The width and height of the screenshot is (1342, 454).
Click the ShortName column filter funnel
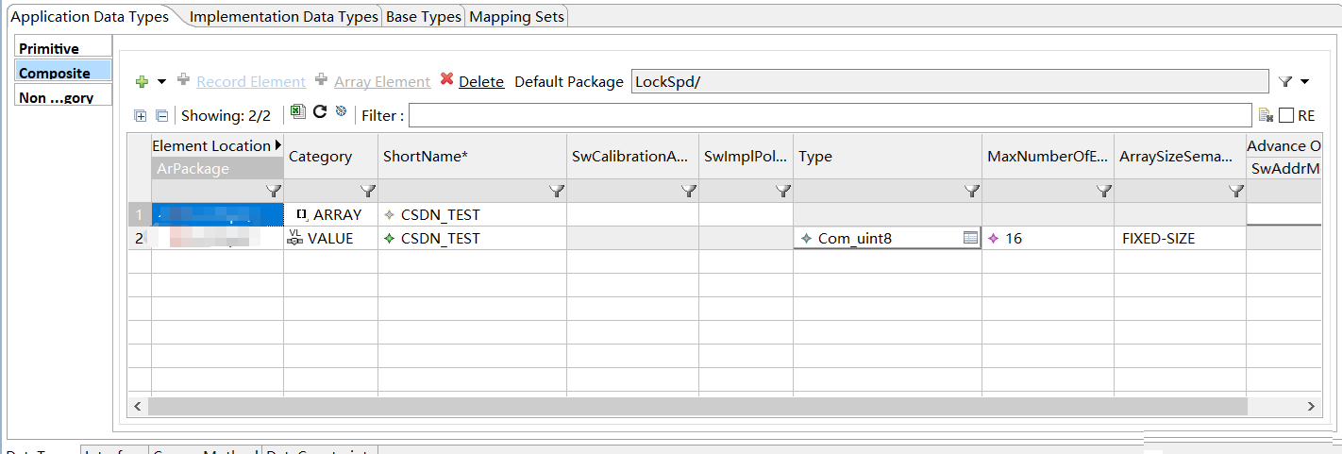(x=557, y=192)
